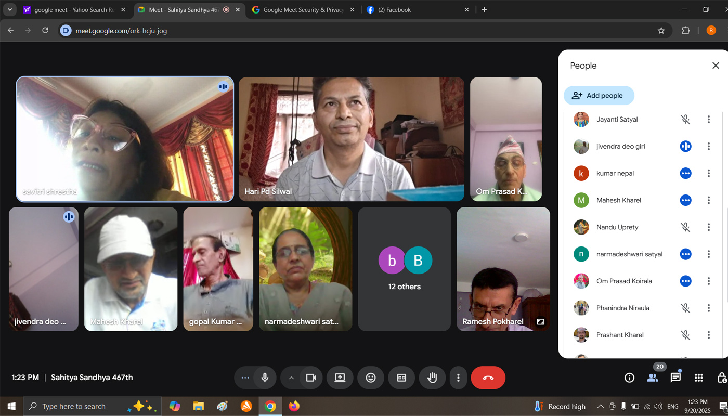
Task: Open more options menu in call toolbar
Action: [458, 378]
